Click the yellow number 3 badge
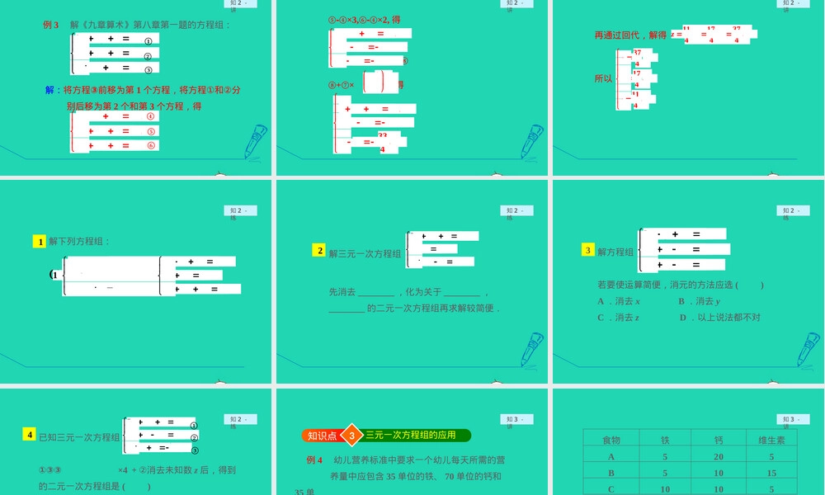This screenshot has height=495, width=825. coord(588,250)
